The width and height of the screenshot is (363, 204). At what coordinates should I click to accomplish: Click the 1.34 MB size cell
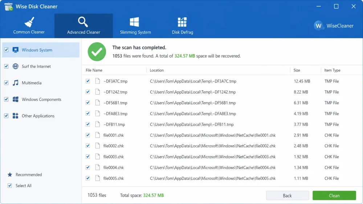(x=301, y=167)
